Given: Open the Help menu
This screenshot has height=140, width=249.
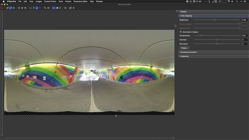Looking at the screenshot, I should pyautogui.click(x=91, y=1).
